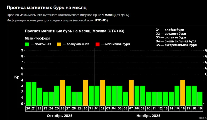
Task: Click the Kp axis label
Action: [16, 77]
